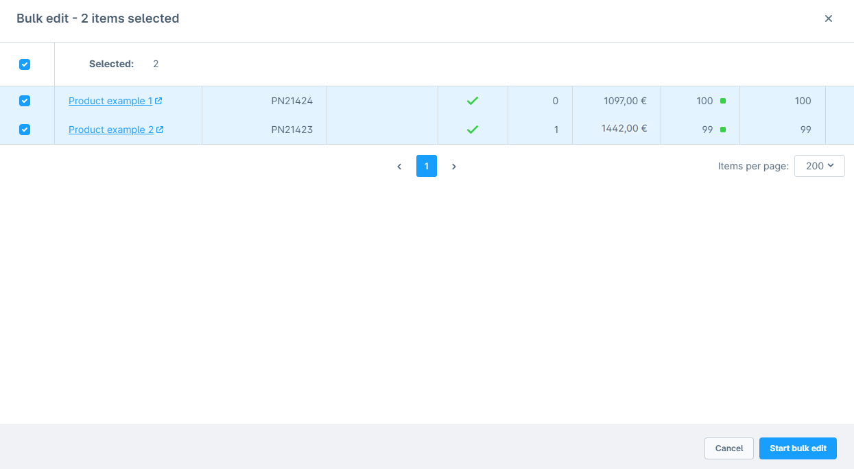Viewport: 854px width, 469px height.
Task: Uncheck the Product example 1 row checkbox
Action: coord(25,101)
